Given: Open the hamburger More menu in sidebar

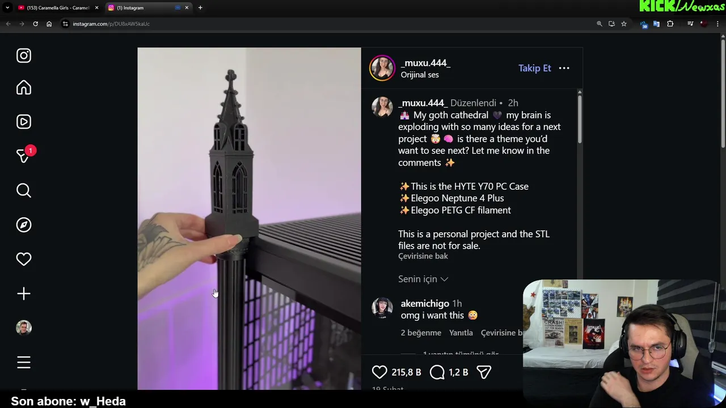Looking at the screenshot, I should tap(24, 362).
